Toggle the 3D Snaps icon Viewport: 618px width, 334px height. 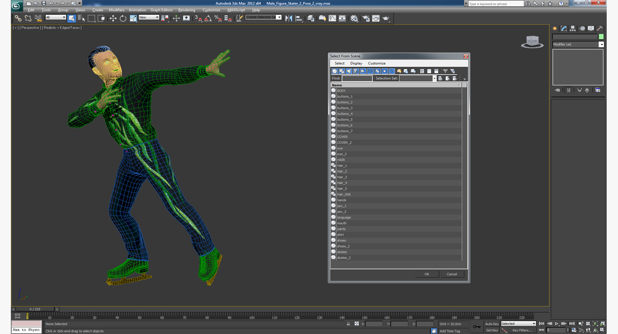pos(198,18)
